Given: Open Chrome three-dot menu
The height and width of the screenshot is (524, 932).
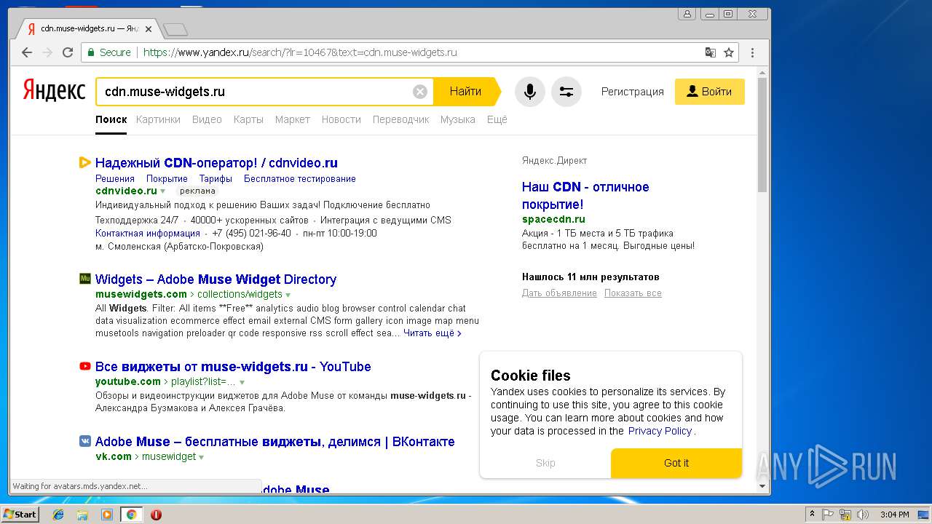Looking at the screenshot, I should point(753,52).
